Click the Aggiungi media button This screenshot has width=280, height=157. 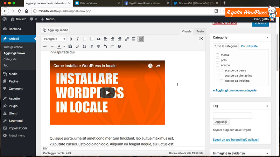[x=55, y=30]
